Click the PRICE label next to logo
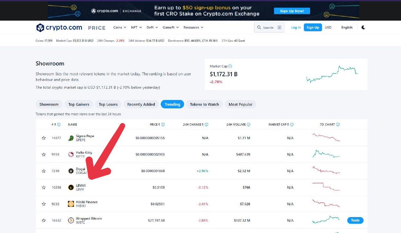This screenshot has height=233, width=401. click(x=97, y=28)
